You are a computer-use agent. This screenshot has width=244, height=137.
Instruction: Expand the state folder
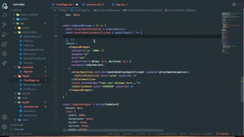[x=25, y=98]
